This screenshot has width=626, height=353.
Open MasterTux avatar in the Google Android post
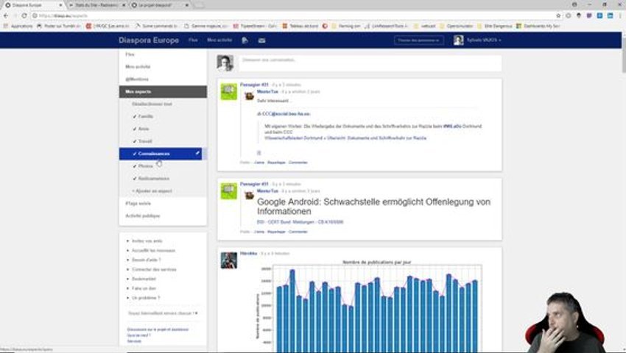249,195
